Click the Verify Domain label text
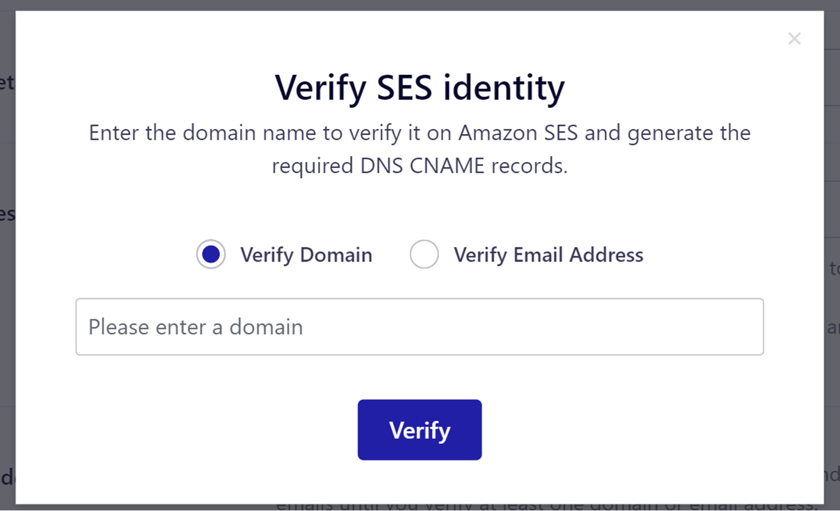The image size is (840, 511). [x=306, y=254]
